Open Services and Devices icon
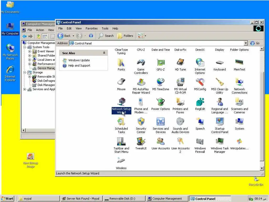Image resolution: width=269 pixels, height=202 pixels. pos(161,122)
